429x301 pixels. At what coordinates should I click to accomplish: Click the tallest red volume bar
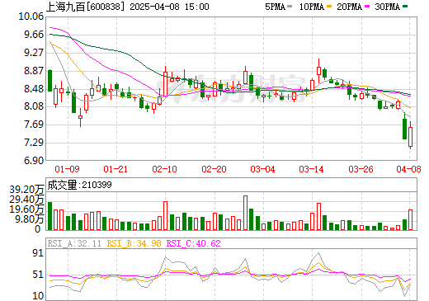pos(245,213)
